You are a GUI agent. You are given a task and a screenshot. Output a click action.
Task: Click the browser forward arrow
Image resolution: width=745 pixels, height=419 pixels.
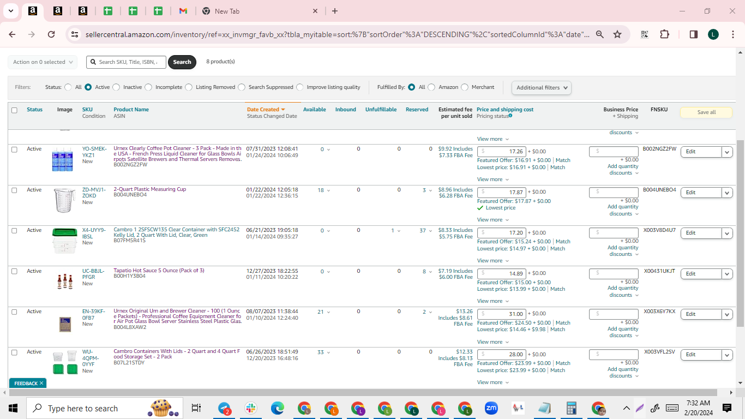click(32, 34)
